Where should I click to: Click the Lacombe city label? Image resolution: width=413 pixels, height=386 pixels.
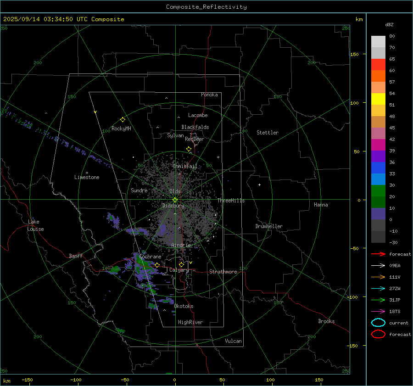198,115
